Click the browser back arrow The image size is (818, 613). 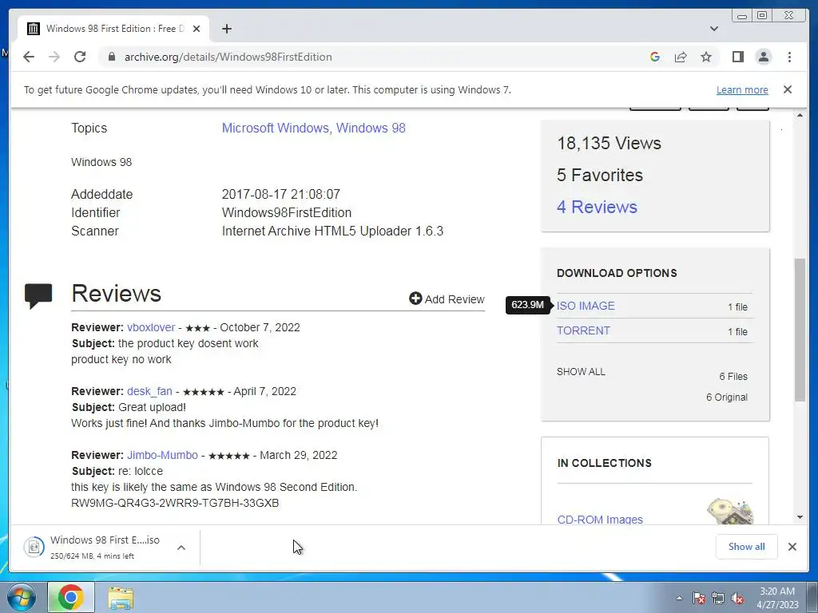pos(29,57)
